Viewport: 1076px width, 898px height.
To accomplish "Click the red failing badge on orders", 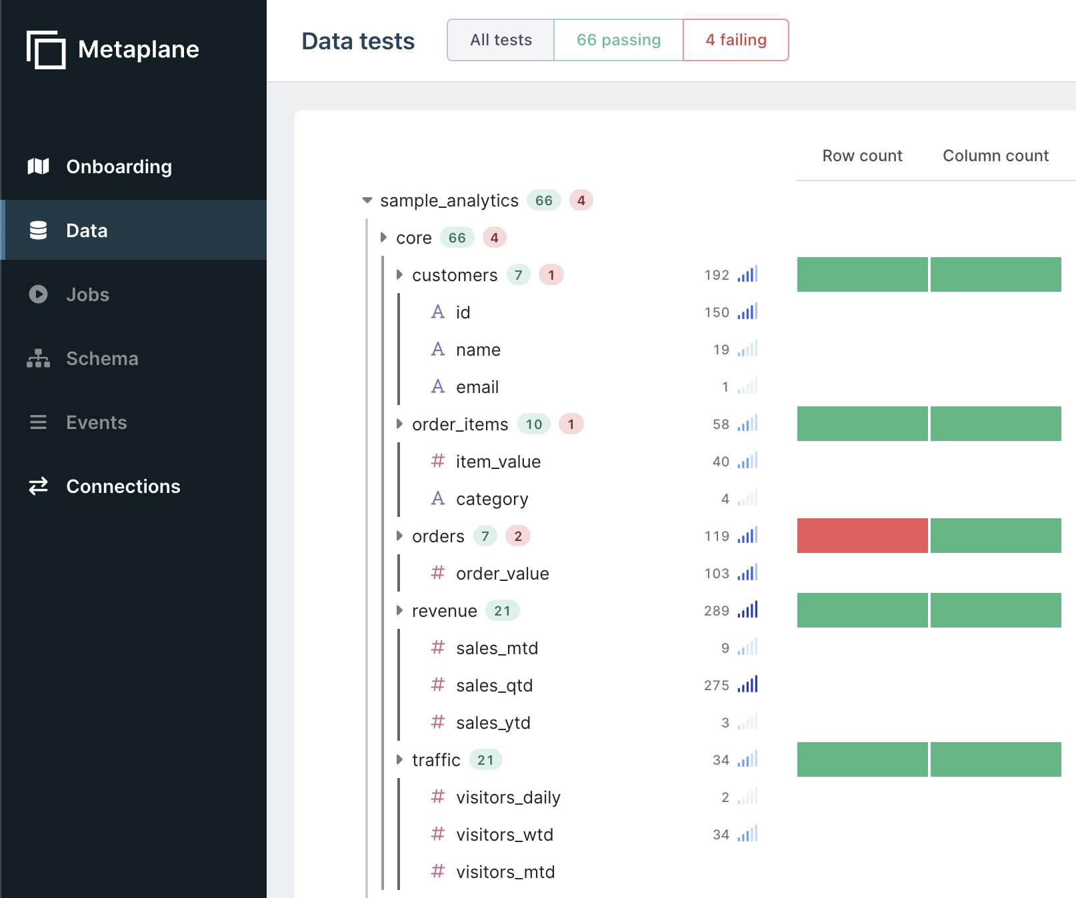I will (518, 536).
